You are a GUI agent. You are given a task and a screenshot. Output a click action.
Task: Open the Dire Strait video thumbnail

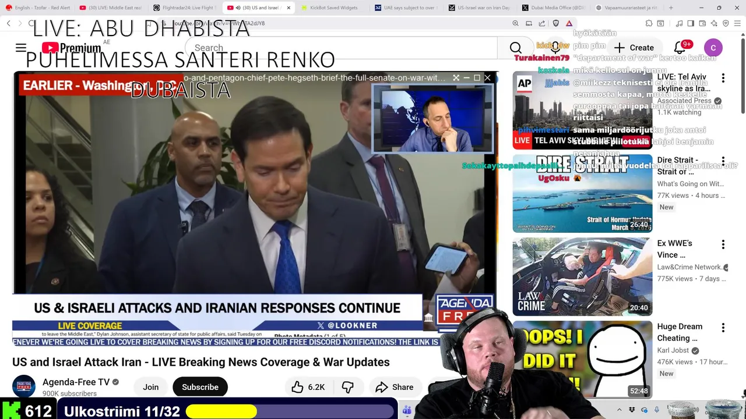point(582,193)
